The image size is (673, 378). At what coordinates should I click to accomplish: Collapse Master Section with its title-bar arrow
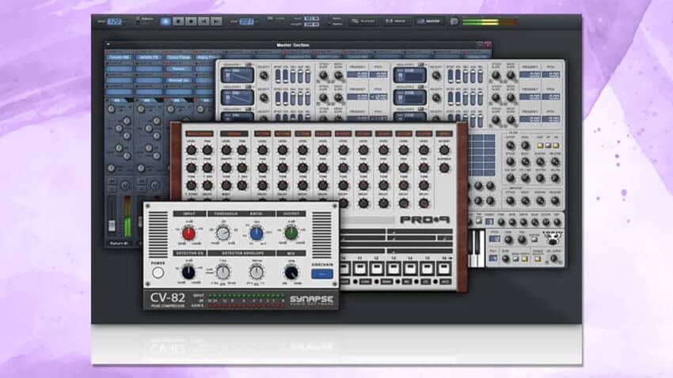[108, 44]
